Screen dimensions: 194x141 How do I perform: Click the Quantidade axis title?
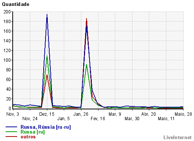pyautogui.click(x=16, y=4)
